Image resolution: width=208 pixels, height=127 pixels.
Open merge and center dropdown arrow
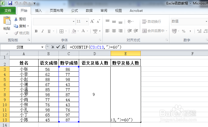[x=166, y=31]
